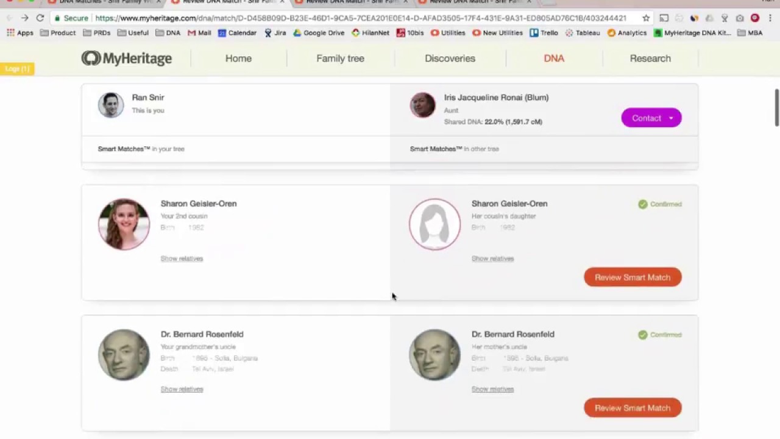Open the DNA menu

[554, 59]
